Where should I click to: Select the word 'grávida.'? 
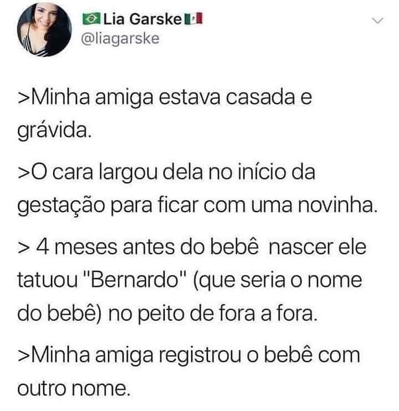(54, 131)
